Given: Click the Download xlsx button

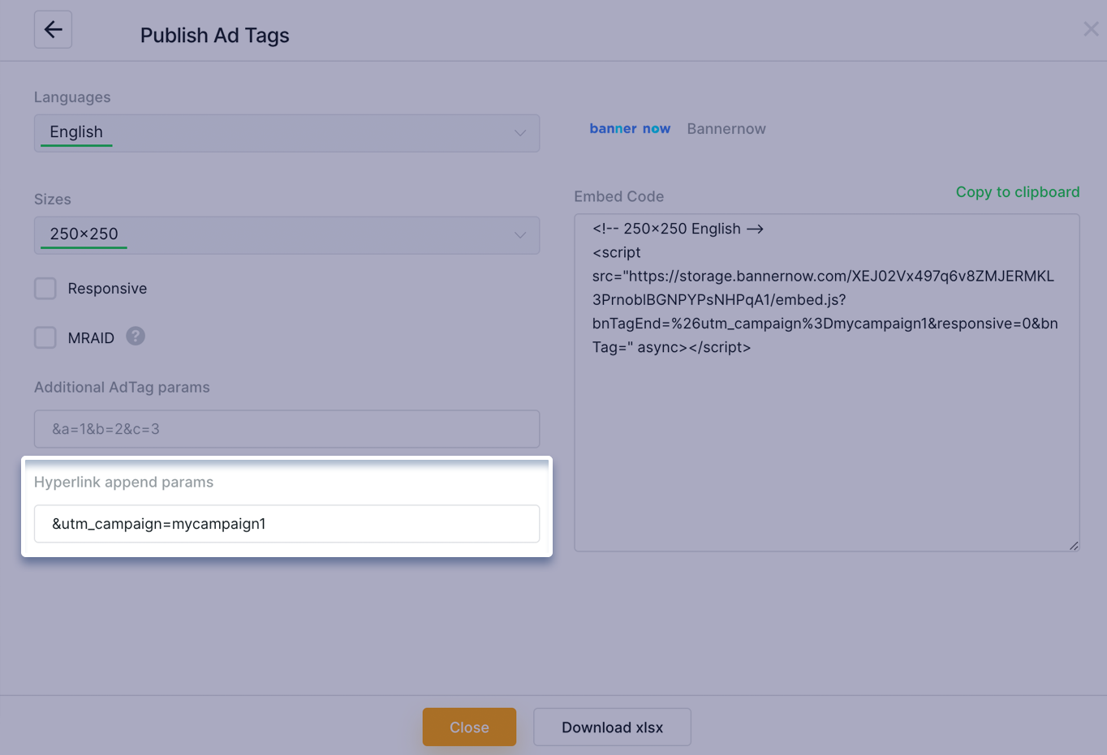Looking at the screenshot, I should 612,727.
